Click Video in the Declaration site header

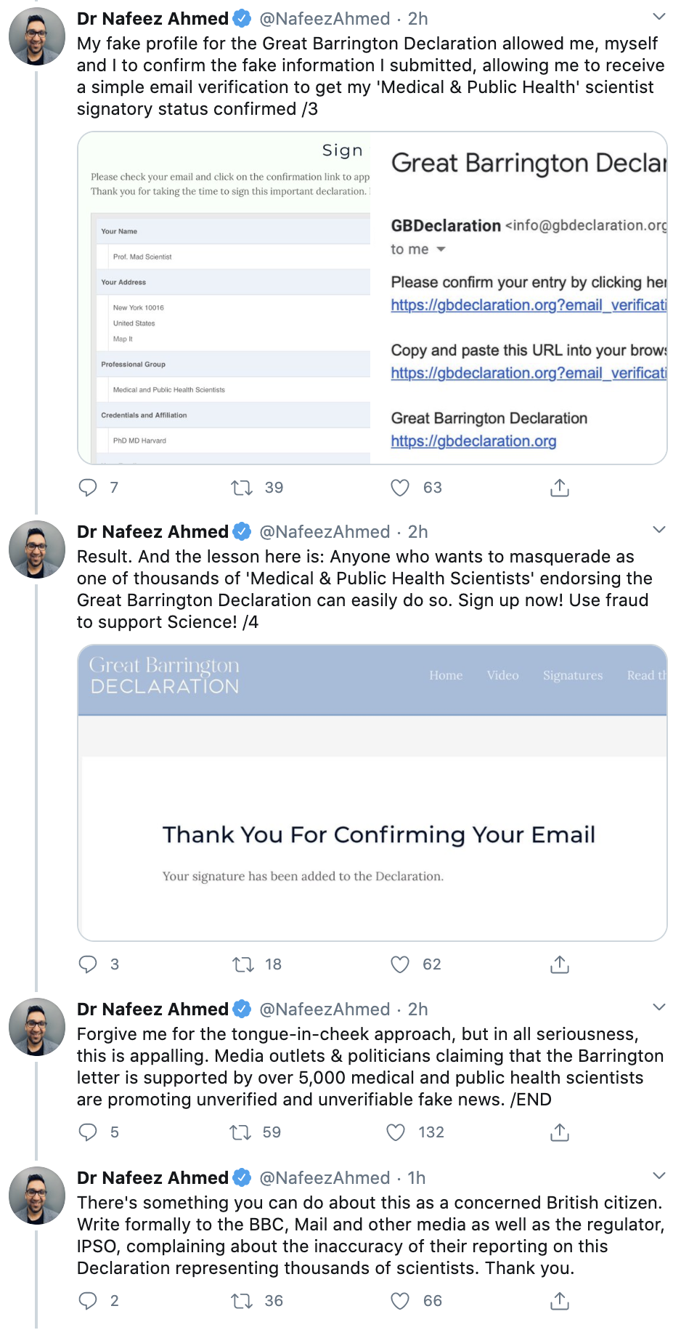click(x=502, y=675)
